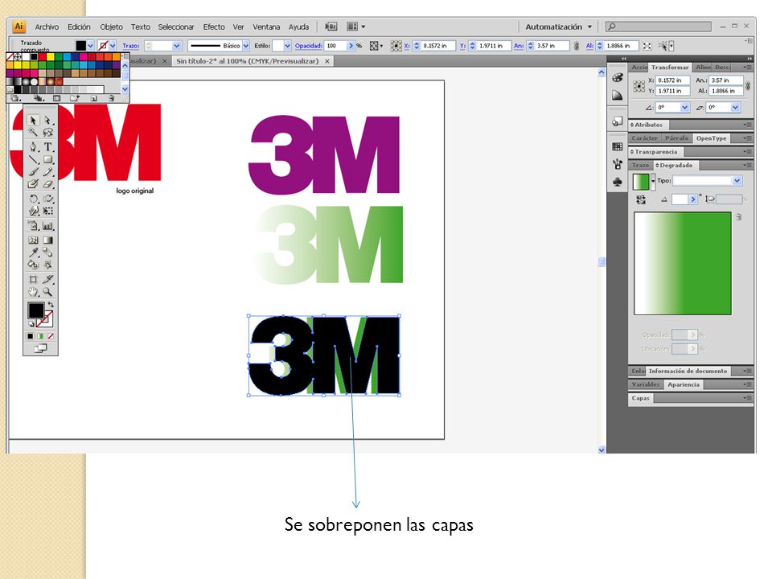Select the Line Segment tool

33,159
